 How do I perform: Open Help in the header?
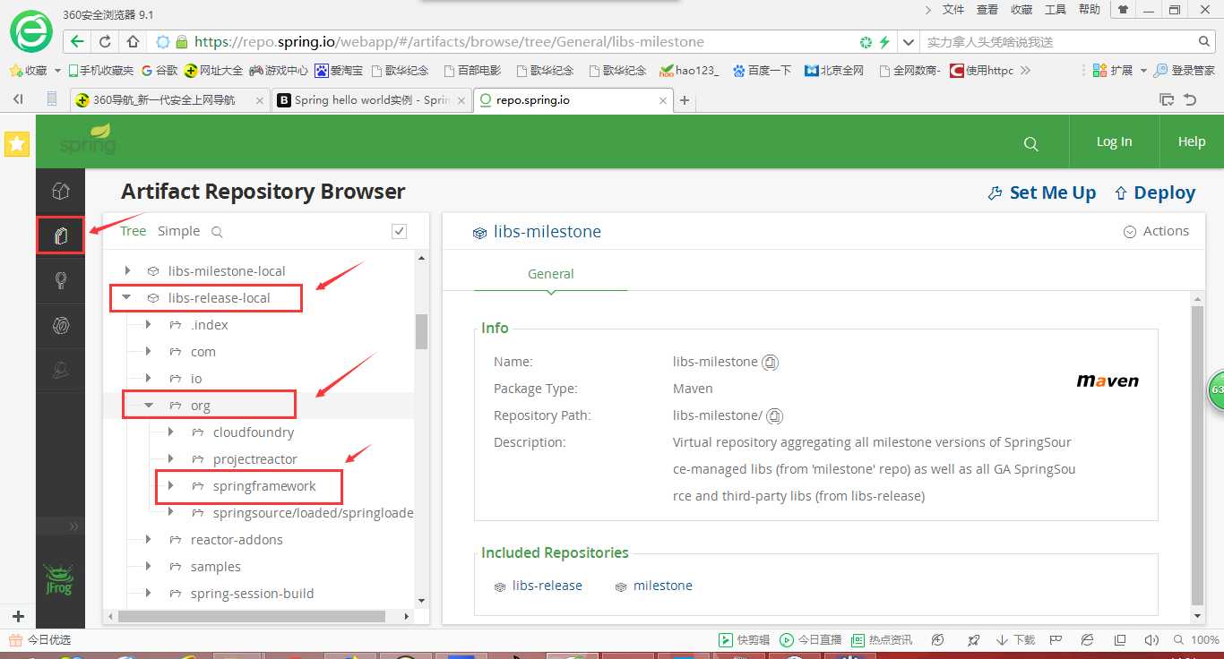point(1192,141)
